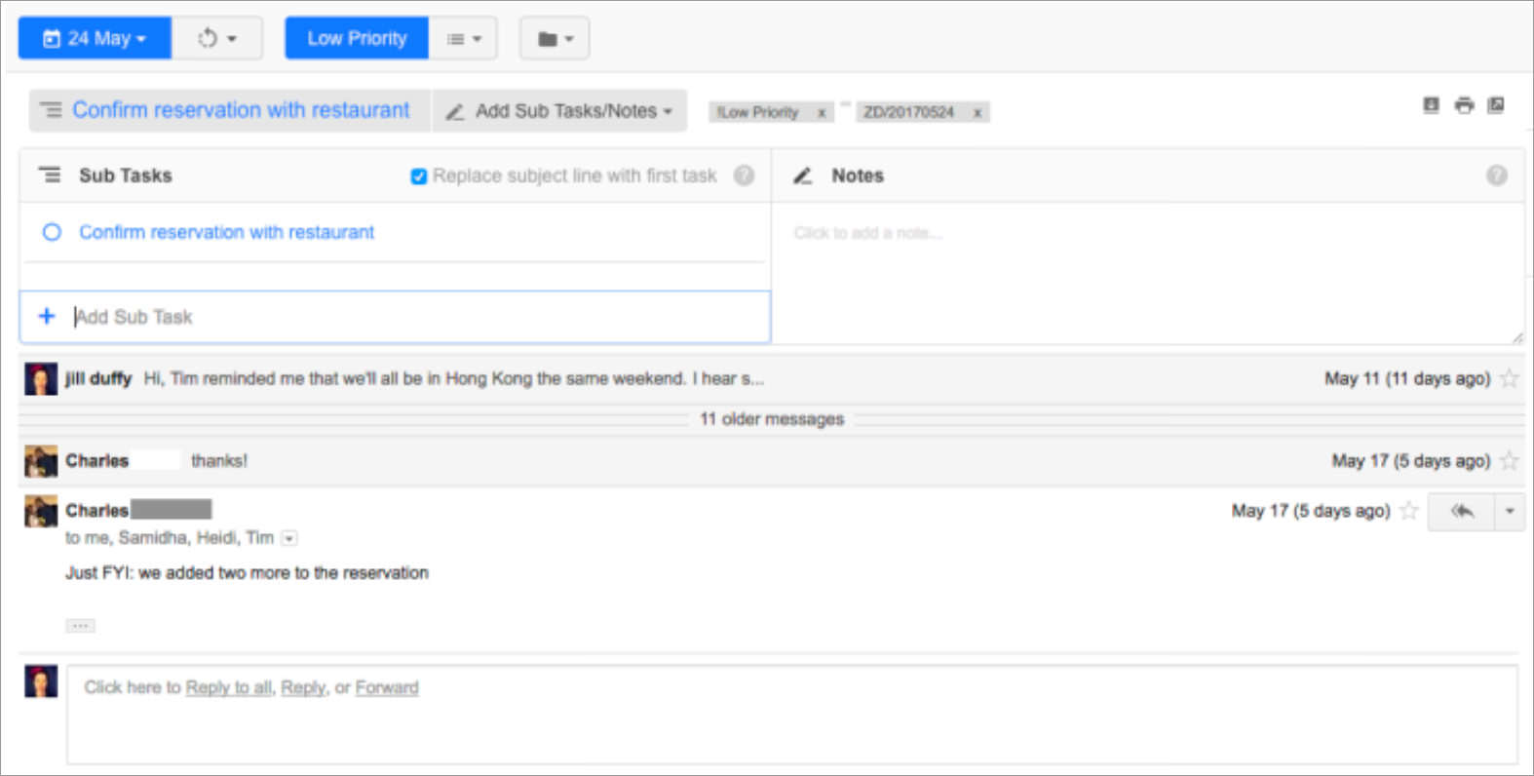Star Charles's thanks! message
The image size is (1534, 776).
pos(1510,461)
